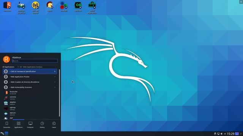The height and width of the screenshot is (136, 243).
Task: Open the display icon in system tray
Action: [x=218, y=134]
